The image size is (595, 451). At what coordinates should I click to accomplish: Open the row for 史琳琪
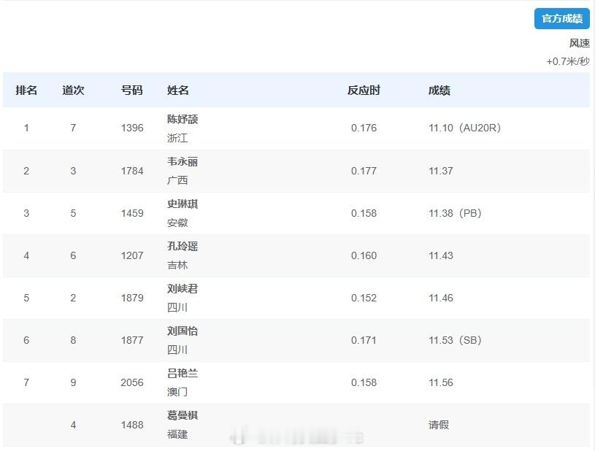(296, 213)
